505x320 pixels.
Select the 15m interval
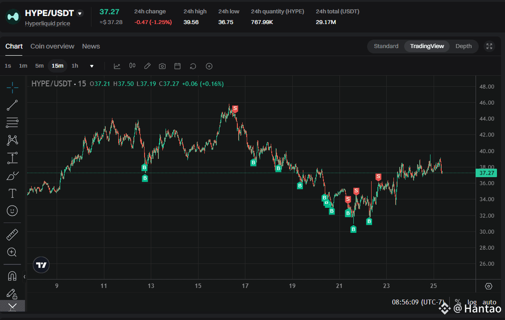tap(58, 66)
